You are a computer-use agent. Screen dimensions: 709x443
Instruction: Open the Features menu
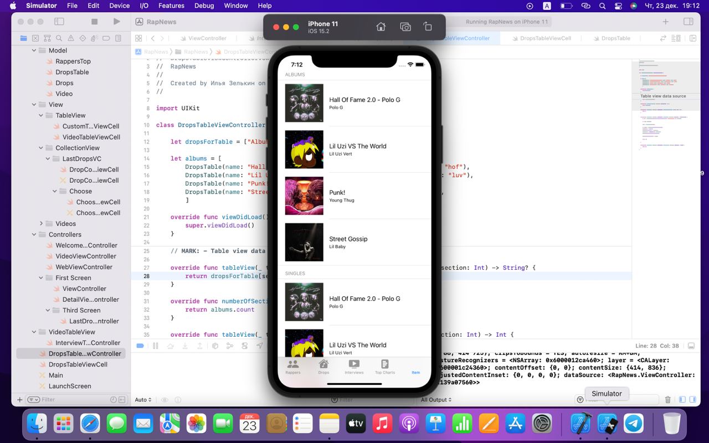pyautogui.click(x=171, y=6)
